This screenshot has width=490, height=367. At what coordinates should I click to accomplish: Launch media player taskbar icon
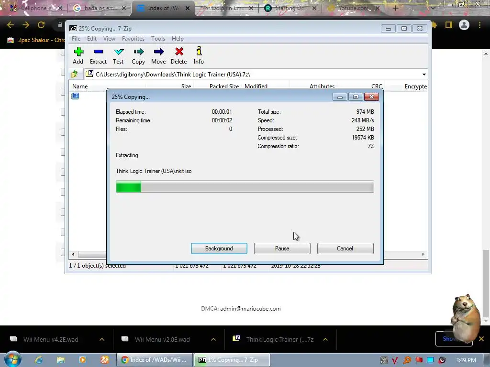(x=82, y=360)
